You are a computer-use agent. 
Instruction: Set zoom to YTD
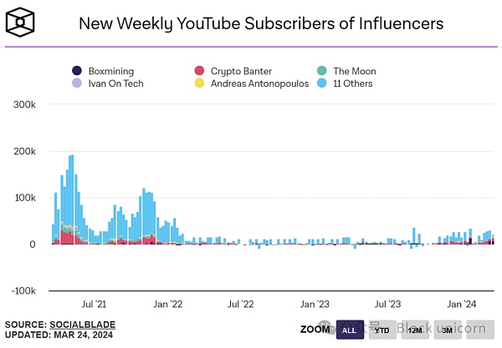coord(382,330)
